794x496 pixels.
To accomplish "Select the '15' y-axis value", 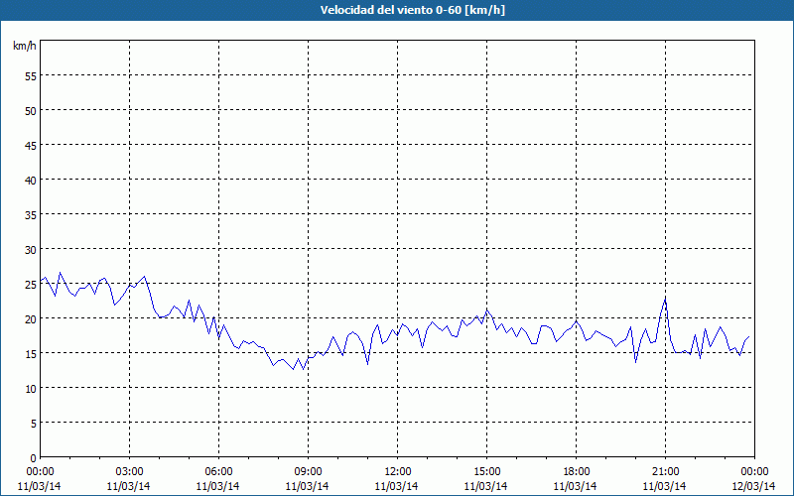I will [31, 353].
